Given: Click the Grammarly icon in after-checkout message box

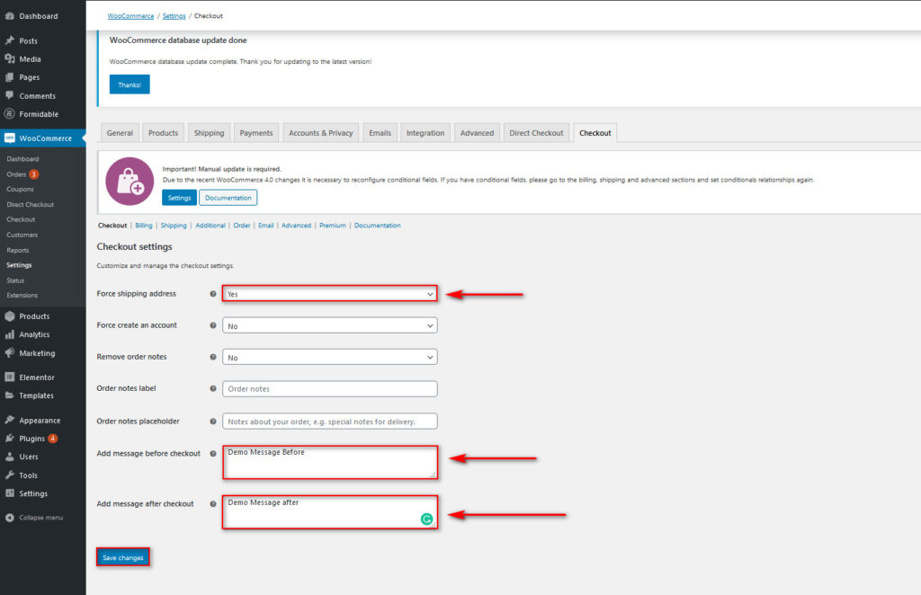Looking at the screenshot, I should click(x=427, y=519).
